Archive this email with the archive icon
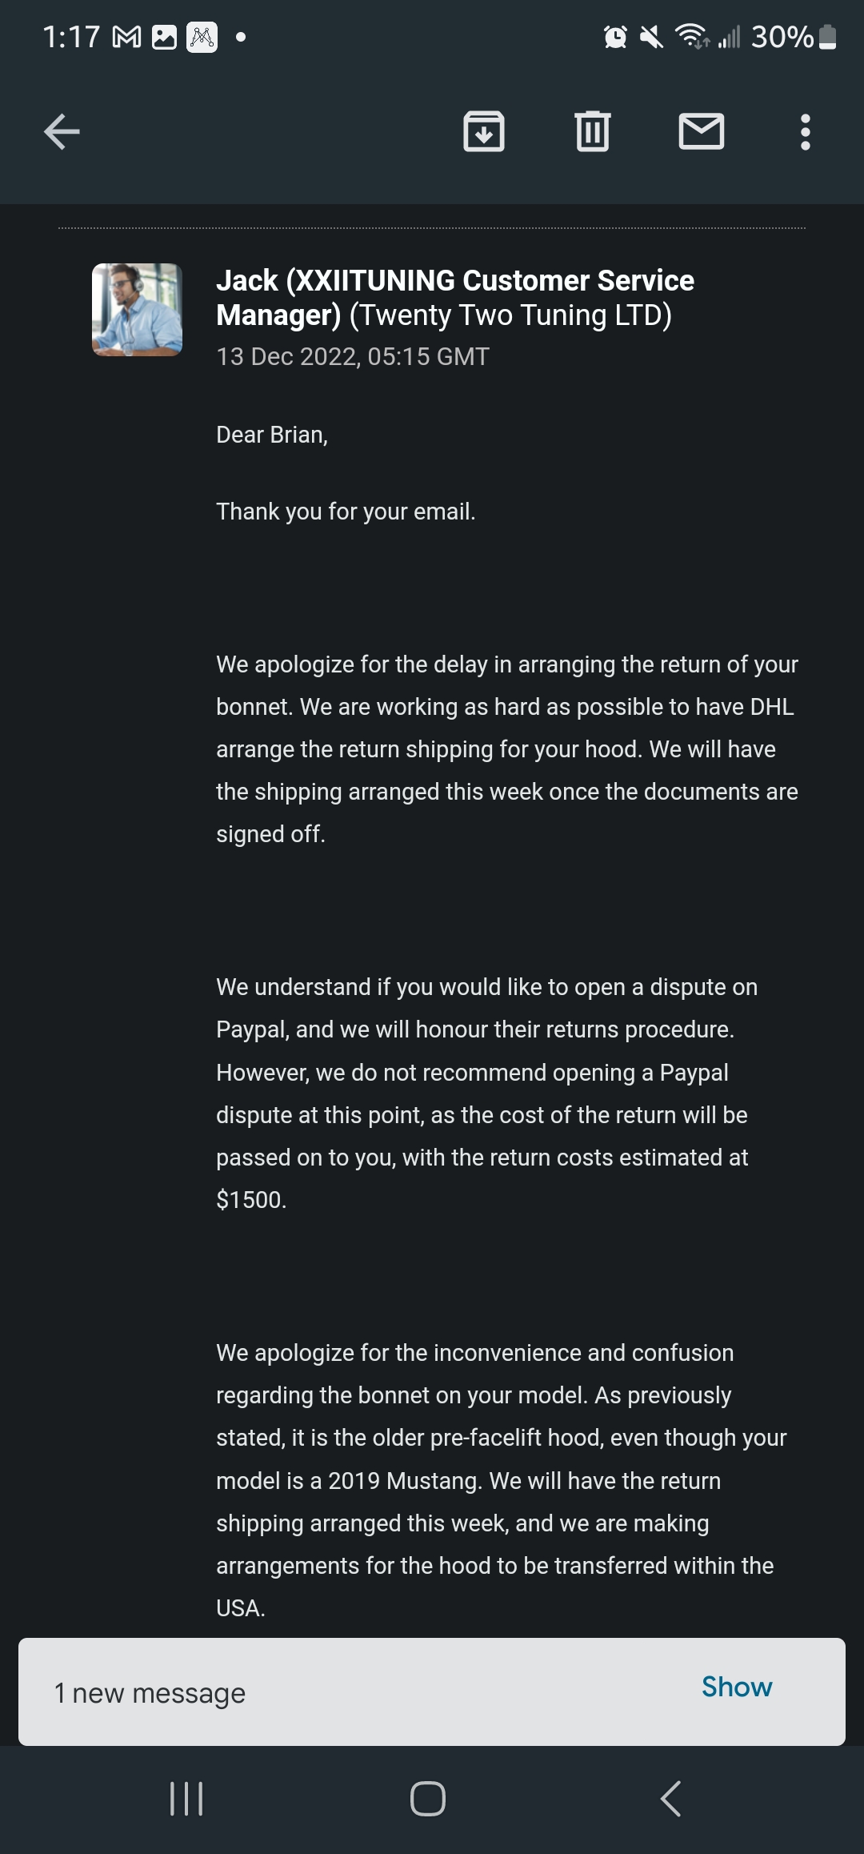 [484, 132]
